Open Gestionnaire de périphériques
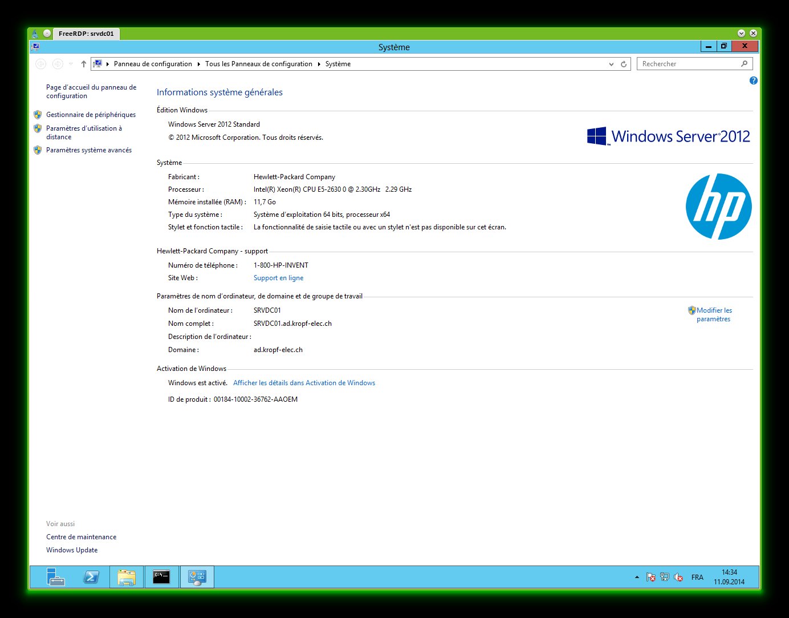The image size is (789, 618). click(91, 115)
